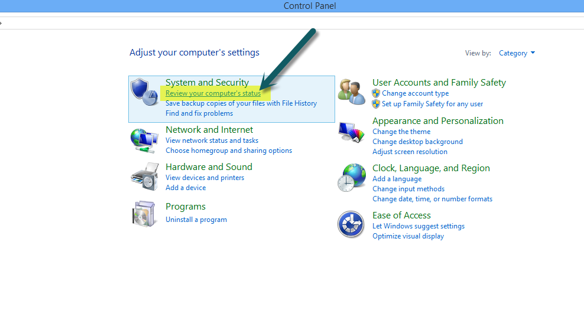Open Clock, Language, and Region heading

[431, 168]
